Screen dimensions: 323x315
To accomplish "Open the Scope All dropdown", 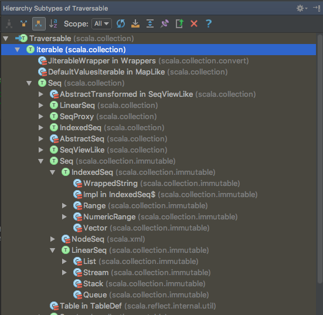I will pos(101,23).
